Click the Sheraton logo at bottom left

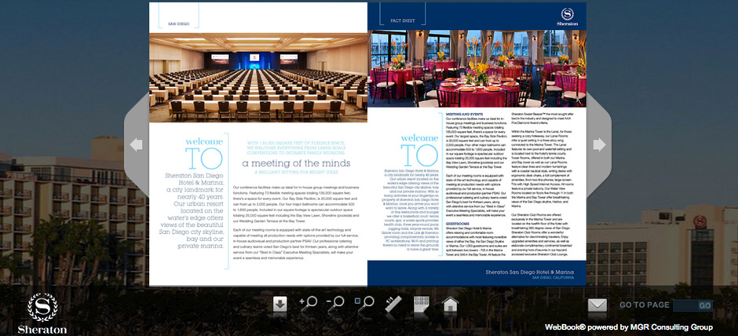click(42, 313)
